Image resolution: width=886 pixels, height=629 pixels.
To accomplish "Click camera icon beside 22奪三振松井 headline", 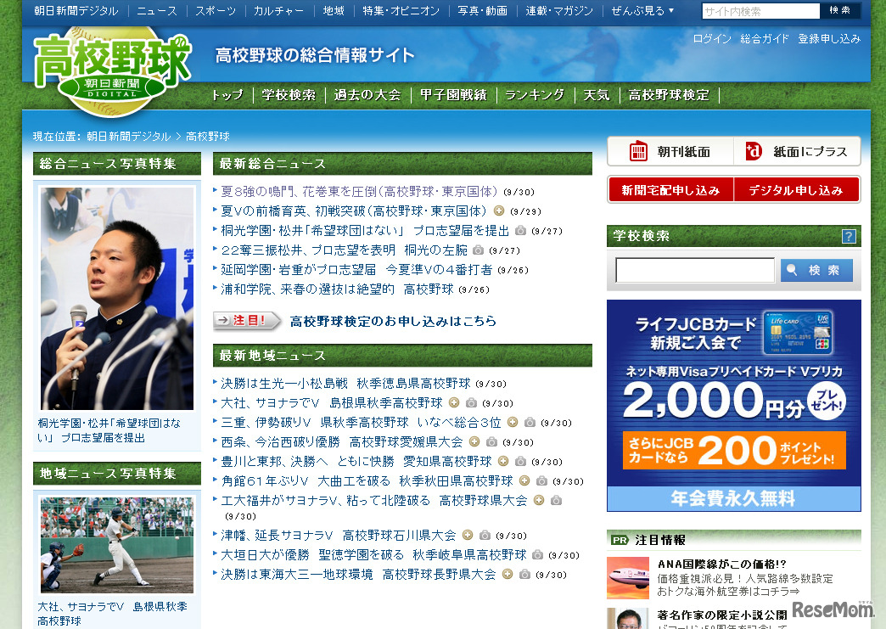I will 478,250.
